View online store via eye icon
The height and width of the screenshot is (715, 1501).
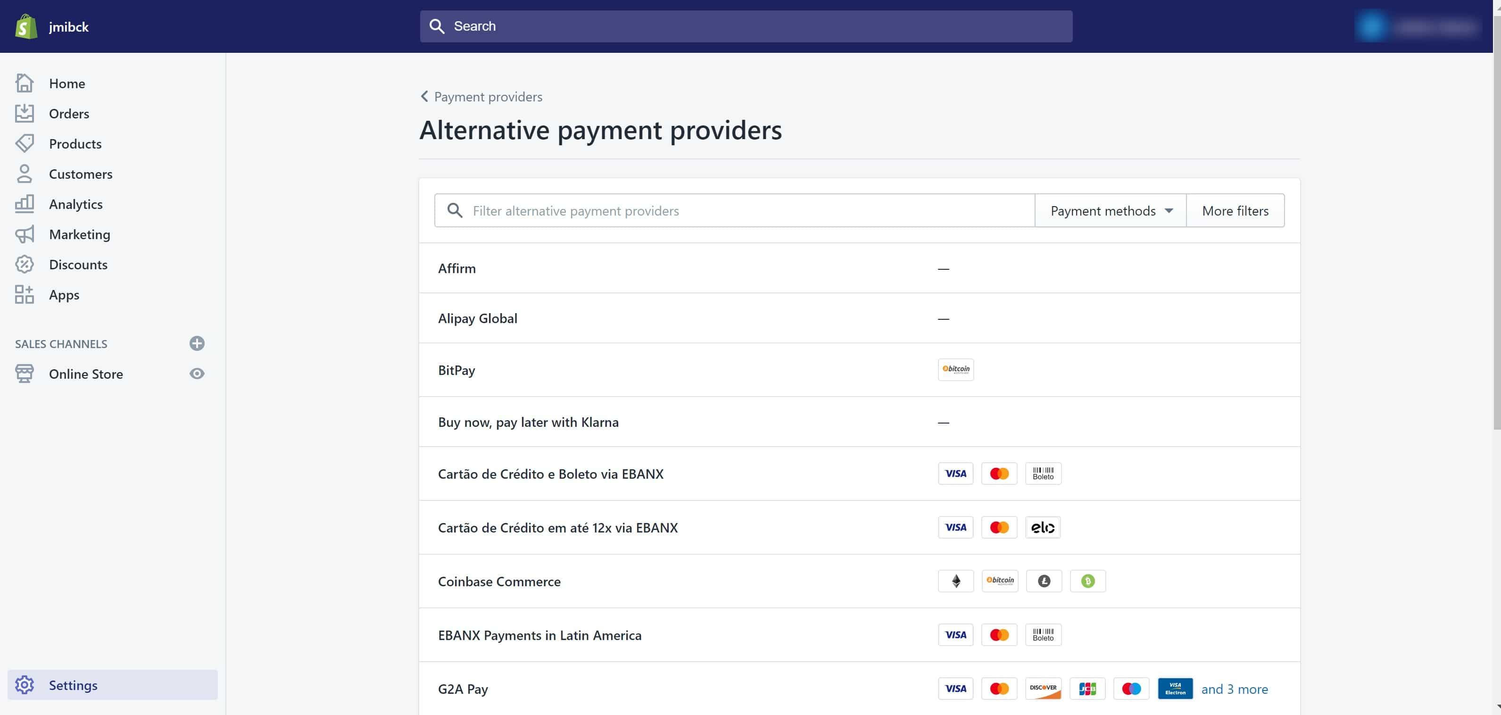point(197,374)
